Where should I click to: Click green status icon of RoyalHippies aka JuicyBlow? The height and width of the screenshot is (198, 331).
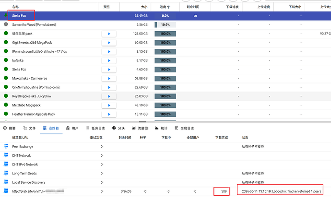point(6,96)
